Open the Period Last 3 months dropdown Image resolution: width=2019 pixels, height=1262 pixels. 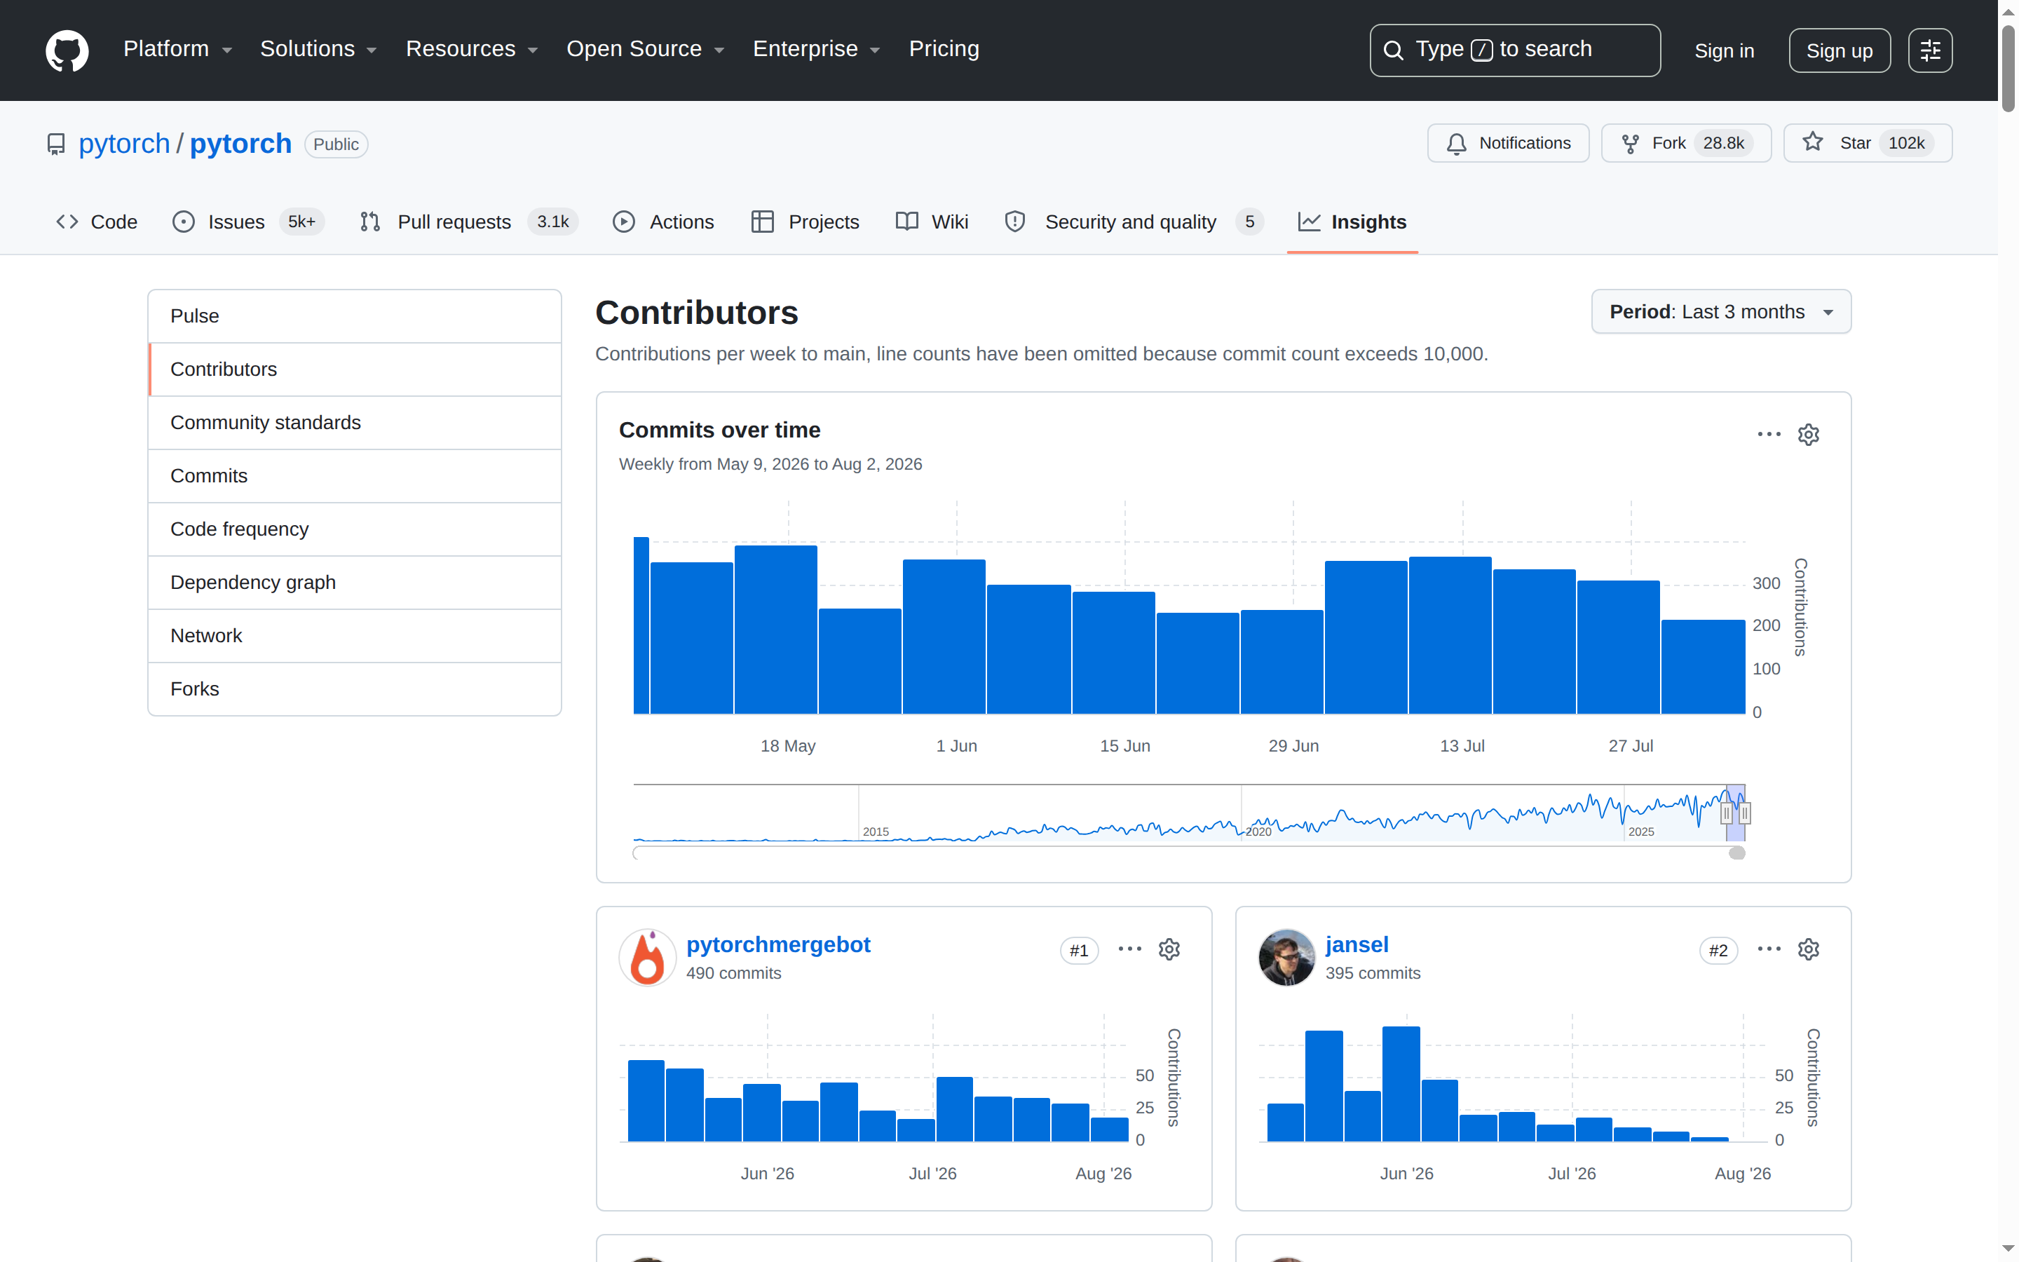click(x=1720, y=311)
